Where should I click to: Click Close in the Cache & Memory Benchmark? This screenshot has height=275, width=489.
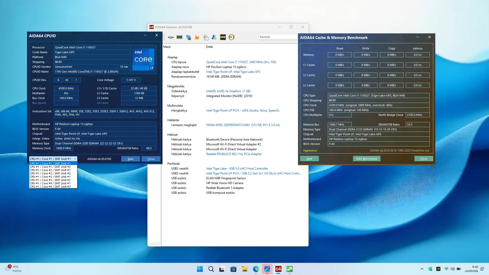pos(424,159)
